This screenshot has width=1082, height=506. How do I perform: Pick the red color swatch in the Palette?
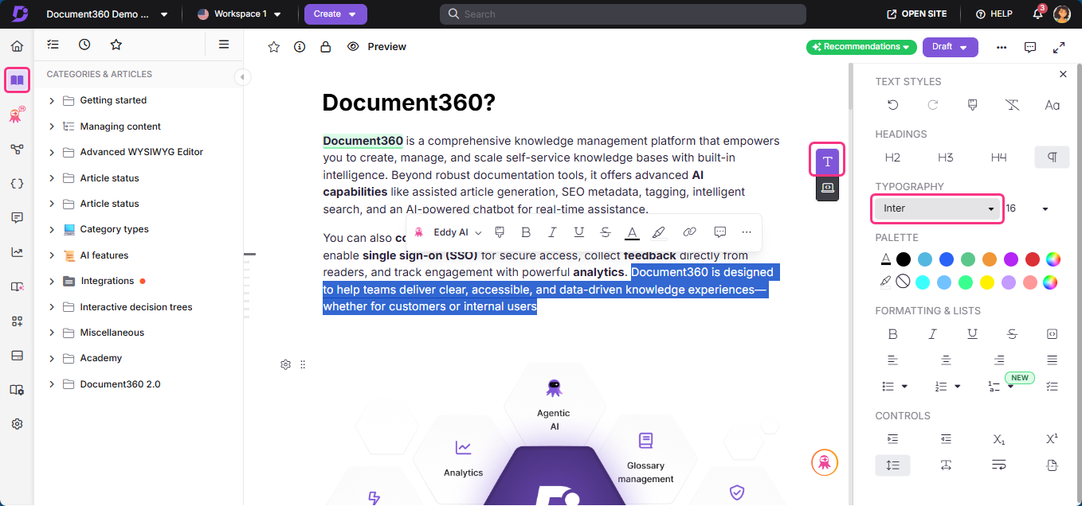[1032, 259]
